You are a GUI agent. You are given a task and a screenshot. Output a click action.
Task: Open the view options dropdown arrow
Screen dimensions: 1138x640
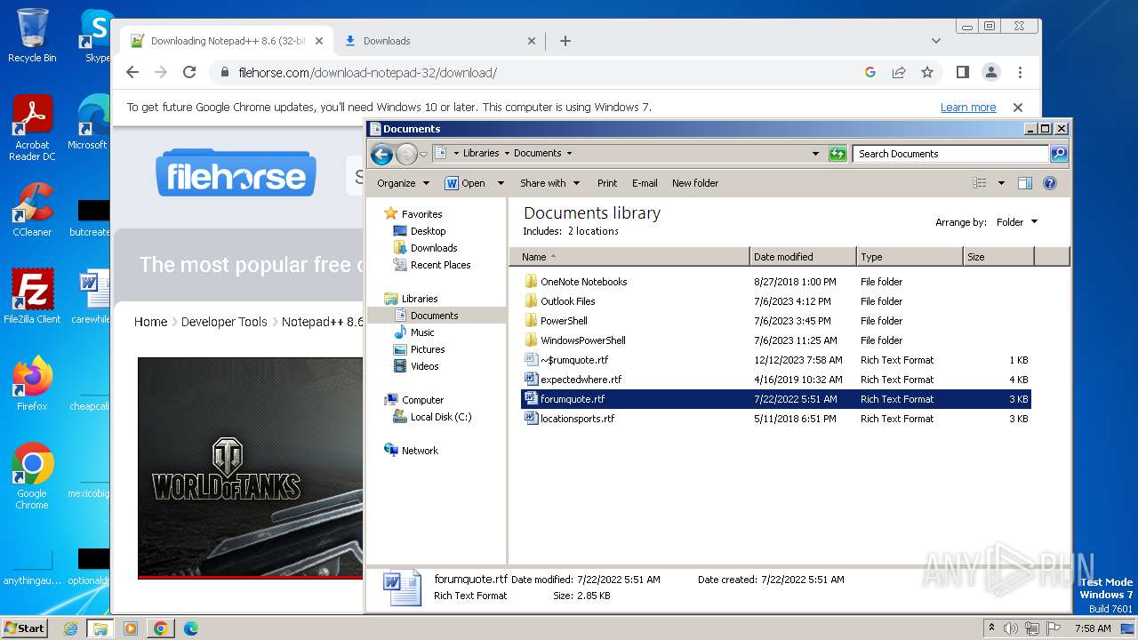[1001, 183]
